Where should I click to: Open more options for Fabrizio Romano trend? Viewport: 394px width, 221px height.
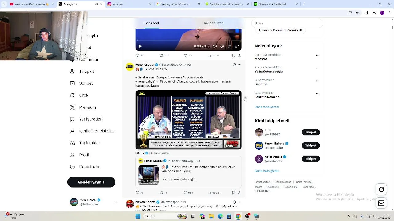[318, 94]
